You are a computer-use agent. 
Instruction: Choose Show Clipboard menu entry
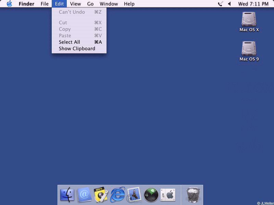coord(79,49)
